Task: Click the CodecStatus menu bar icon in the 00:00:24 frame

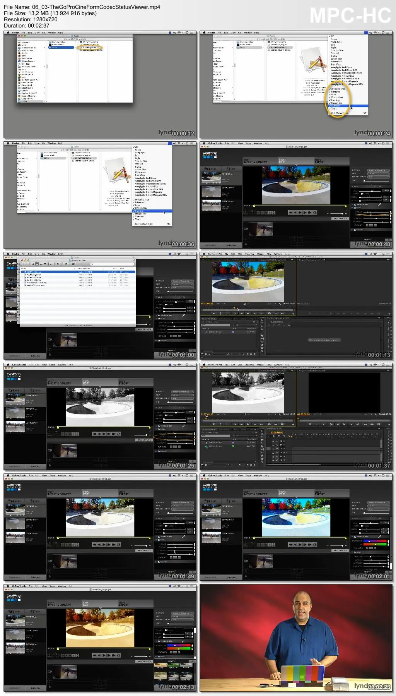Action: coord(366,33)
